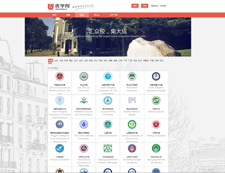Filter schools by 上海

[x=61, y=61]
